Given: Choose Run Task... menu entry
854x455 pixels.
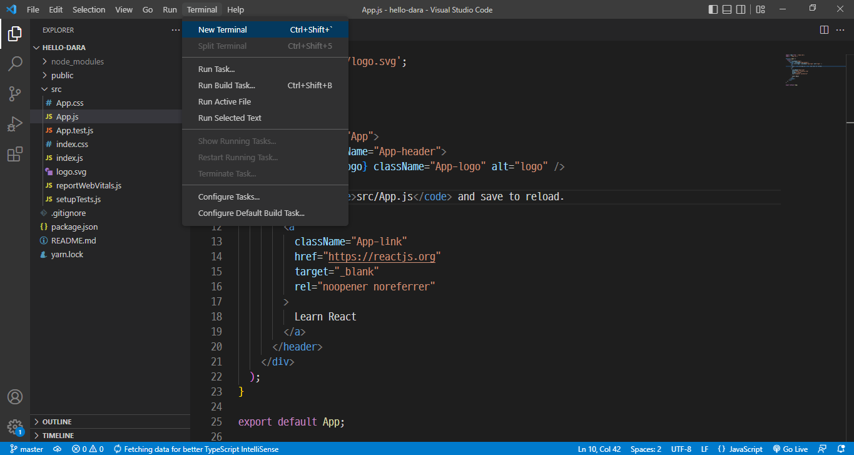Looking at the screenshot, I should tap(265, 69).
